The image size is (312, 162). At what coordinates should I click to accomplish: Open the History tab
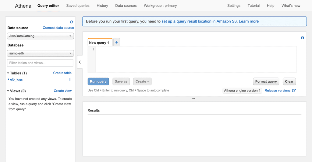102,5
